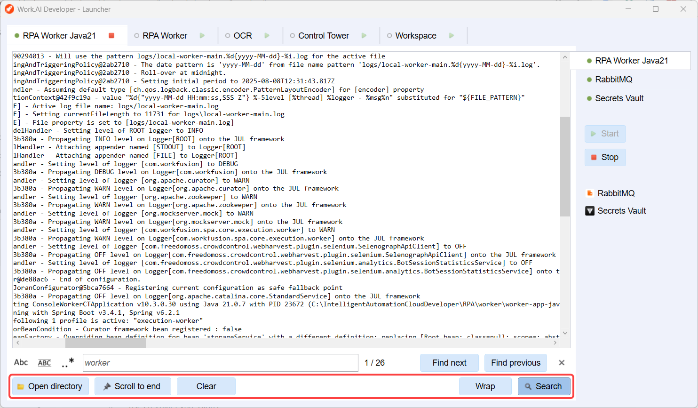Start Control Tower using tab play icon
698x408 pixels.
[364, 36]
